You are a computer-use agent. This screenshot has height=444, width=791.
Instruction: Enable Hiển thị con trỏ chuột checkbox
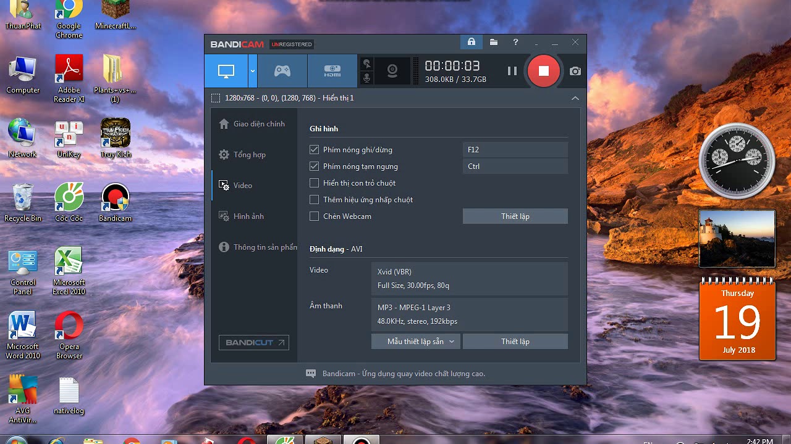[x=315, y=183]
